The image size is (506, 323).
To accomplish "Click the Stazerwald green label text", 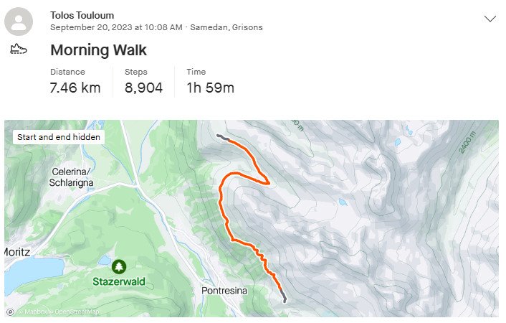I will coord(119,281).
